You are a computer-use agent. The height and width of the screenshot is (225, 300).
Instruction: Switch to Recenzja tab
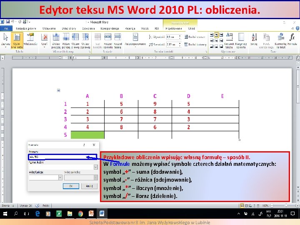point(130,28)
